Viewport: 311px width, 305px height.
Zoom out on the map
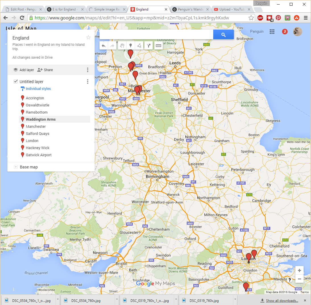click(x=299, y=279)
